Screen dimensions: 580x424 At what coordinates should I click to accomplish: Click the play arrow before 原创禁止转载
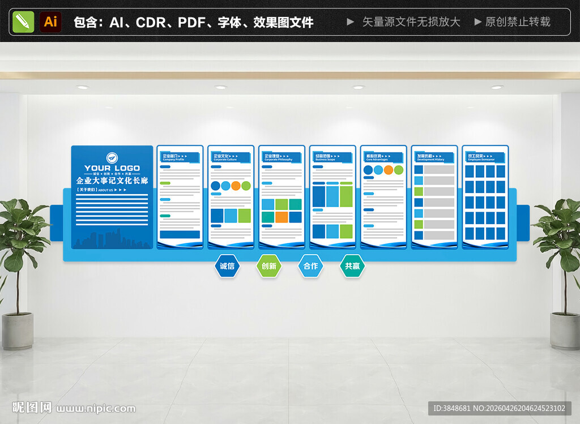click(478, 22)
